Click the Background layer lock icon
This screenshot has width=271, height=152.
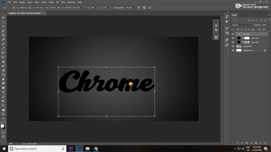[x=265, y=51]
